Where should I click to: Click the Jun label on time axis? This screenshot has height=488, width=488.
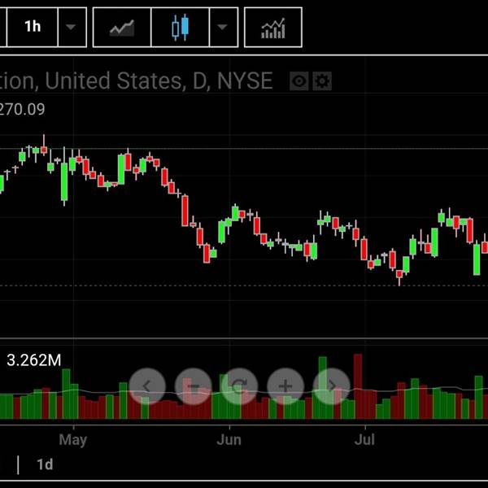pos(229,440)
